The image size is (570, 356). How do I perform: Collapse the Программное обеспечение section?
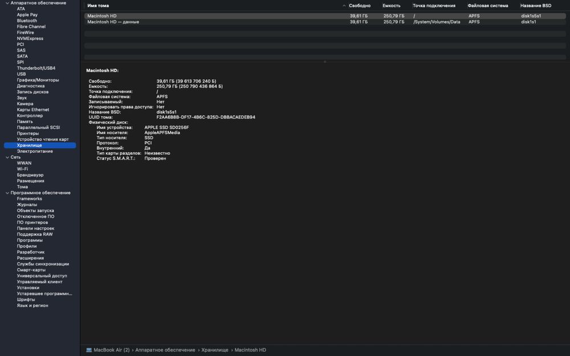tap(7, 193)
